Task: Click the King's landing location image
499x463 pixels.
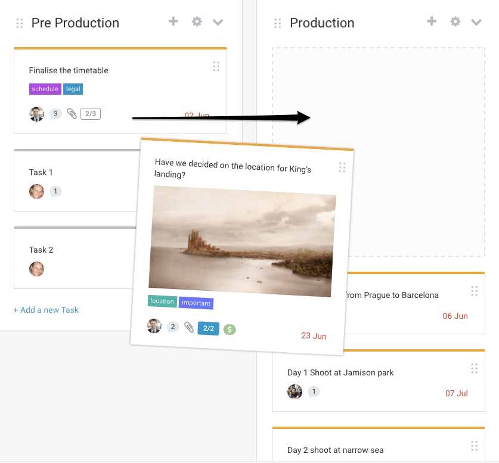Action: pyautogui.click(x=241, y=240)
